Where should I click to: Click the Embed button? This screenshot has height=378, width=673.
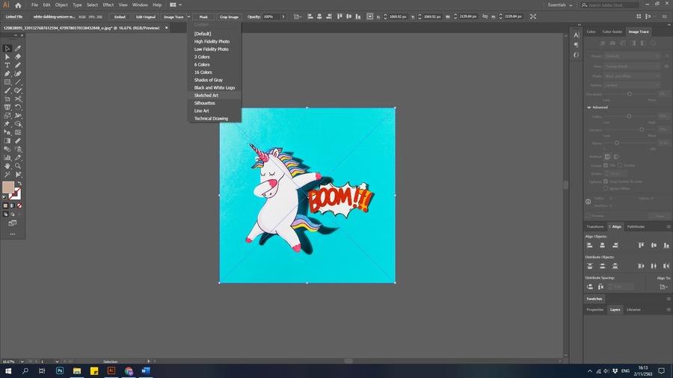(120, 16)
